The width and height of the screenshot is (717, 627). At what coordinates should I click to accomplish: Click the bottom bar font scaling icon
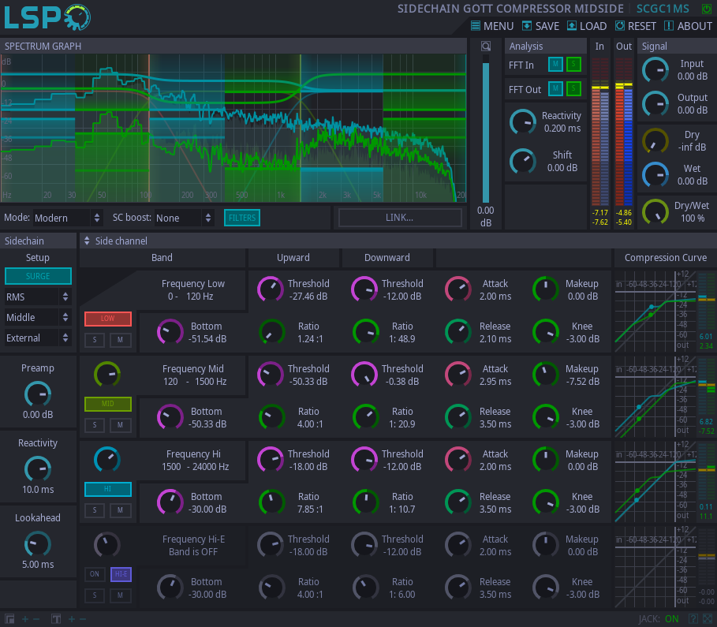[56, 619]
